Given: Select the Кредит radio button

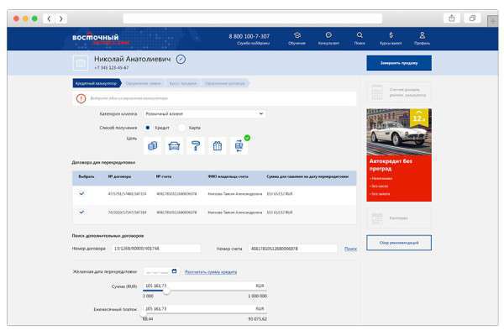Looking at the screenshot, I should [x=148, y=127].
